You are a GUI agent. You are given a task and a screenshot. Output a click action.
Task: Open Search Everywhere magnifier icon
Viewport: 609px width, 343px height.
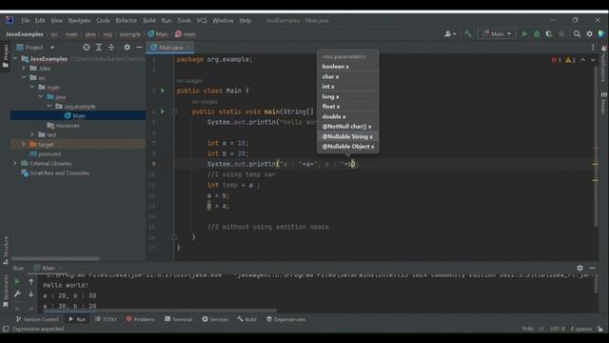tap(578, 34)
